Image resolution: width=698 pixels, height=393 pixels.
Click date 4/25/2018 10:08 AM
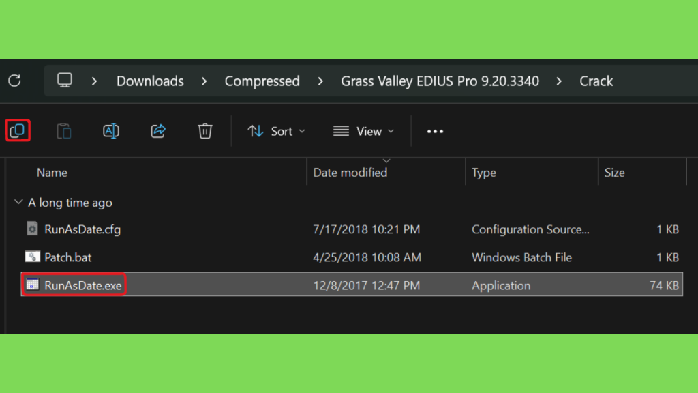point(367,257)
